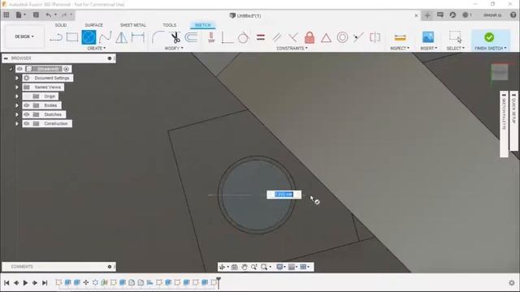Open the SKETCH PALETTE side panel
Image resolution: width=520 pixels, height=292 pixels.
[504, 124]
